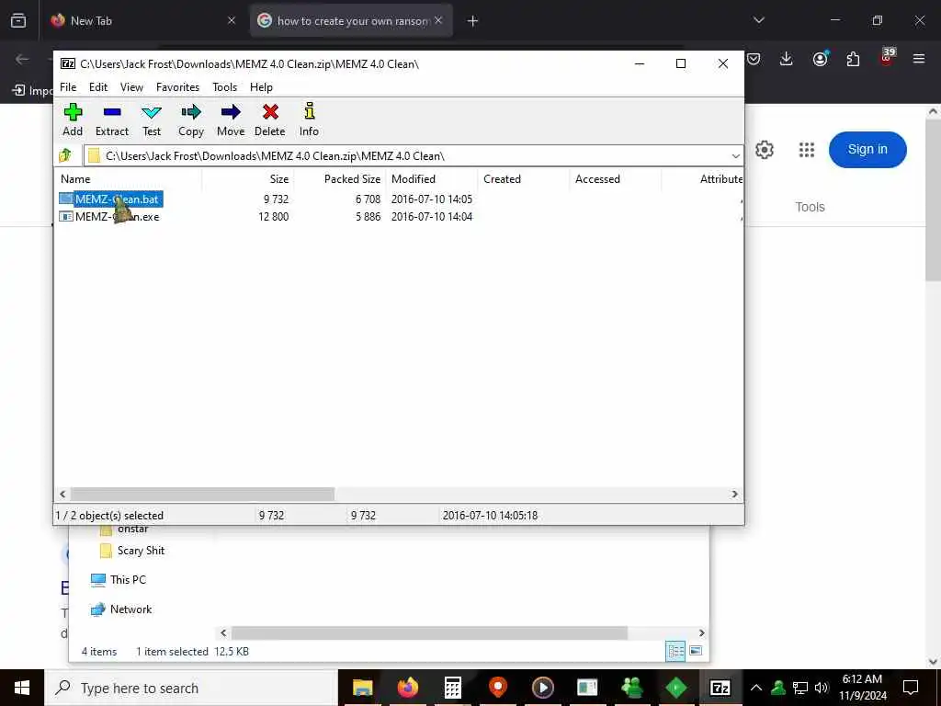Open a new Firefox tab
941x706 pixels.
click(473, 21)
